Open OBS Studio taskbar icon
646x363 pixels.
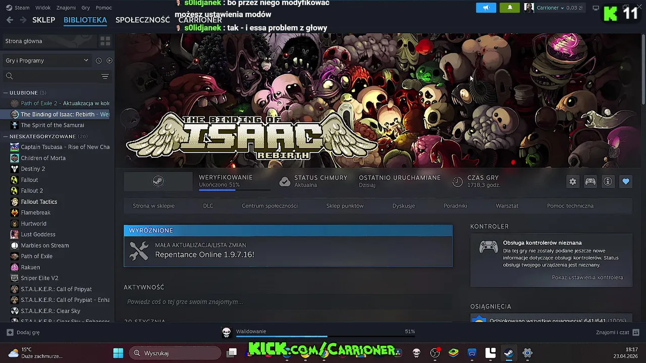pos(435,353)
